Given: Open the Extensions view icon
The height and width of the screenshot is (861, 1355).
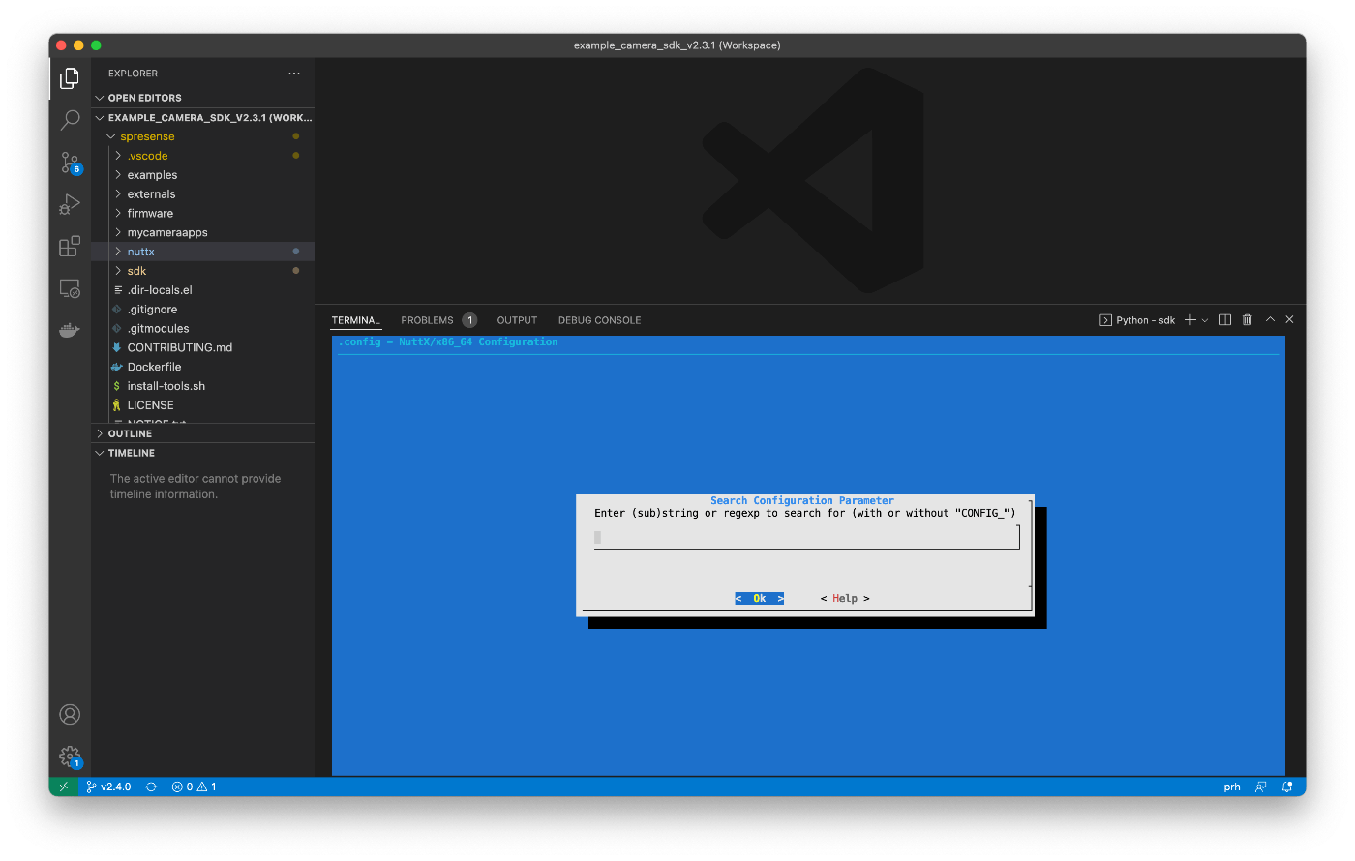Looking at the screenshot, I should point(70,247).
